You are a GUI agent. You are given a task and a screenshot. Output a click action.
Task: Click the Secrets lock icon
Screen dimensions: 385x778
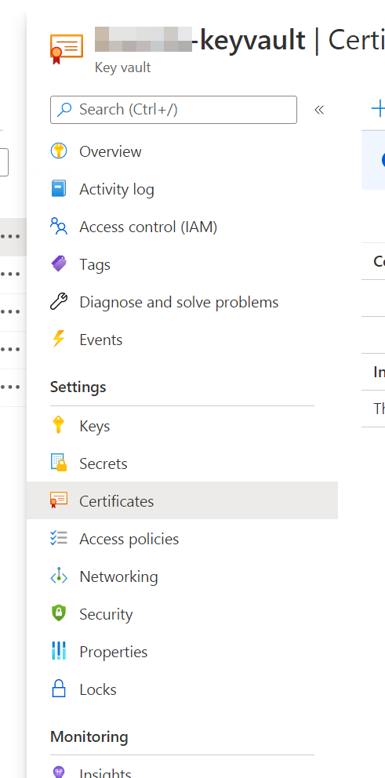pos(59,463)
